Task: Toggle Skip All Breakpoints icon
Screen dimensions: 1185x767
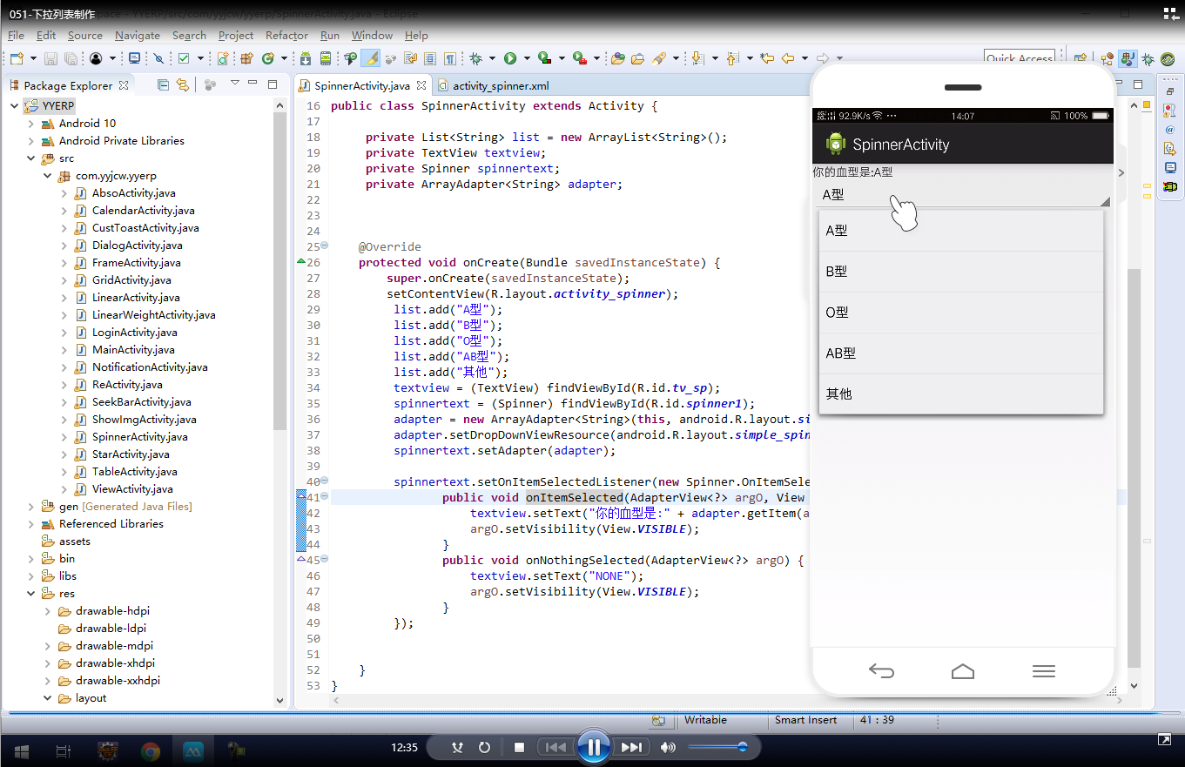Action: [158, 58]
